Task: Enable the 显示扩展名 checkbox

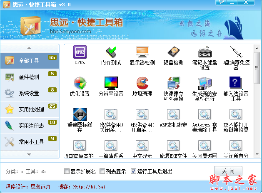Action: tap(67, 171)
